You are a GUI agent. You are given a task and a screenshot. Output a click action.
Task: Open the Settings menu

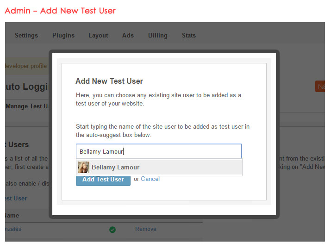point(26,35)
